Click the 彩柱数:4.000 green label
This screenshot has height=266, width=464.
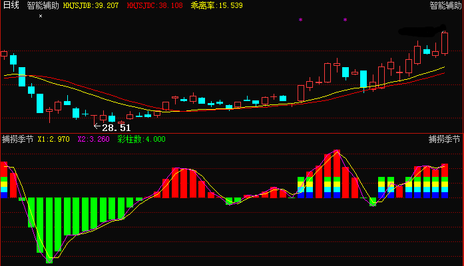141,139
